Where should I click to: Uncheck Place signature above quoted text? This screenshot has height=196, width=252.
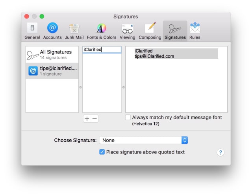(102, 152)
